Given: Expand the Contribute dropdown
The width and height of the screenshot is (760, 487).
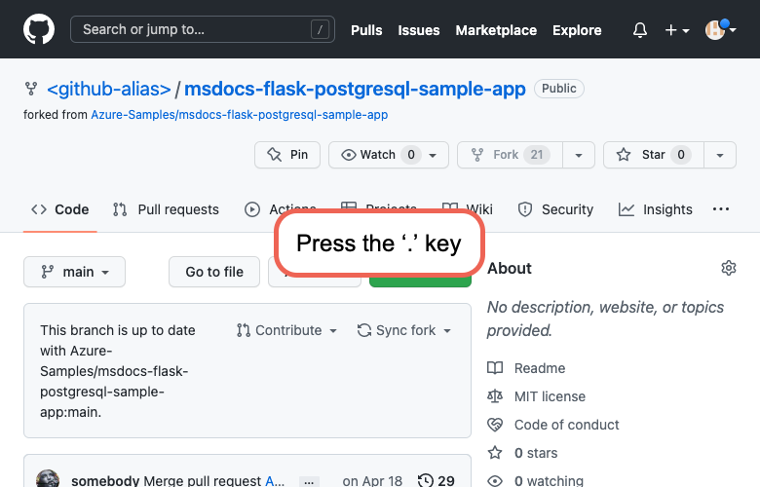Looking at the screenshot, I should pyautogui.click(x=287, y=330).
